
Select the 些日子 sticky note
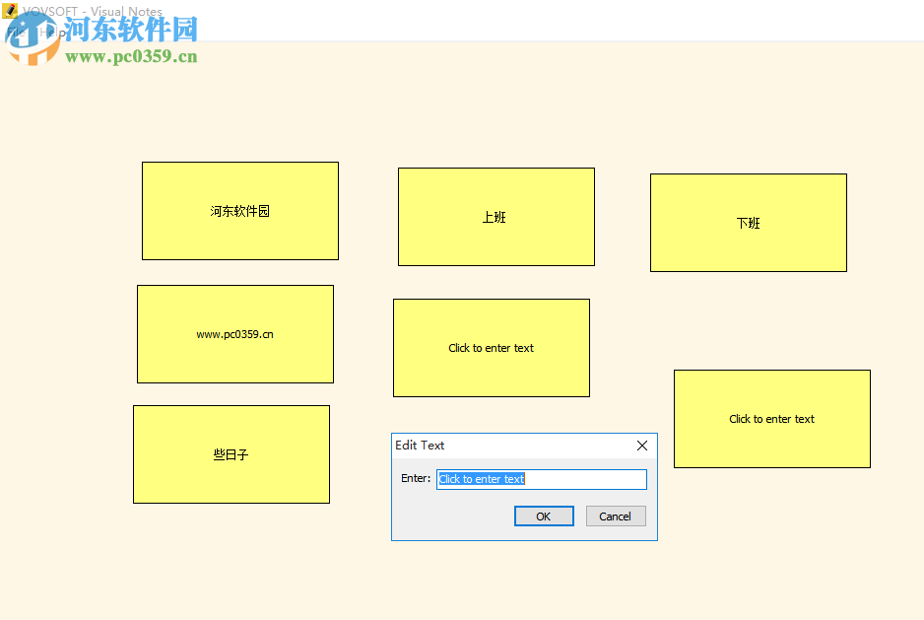(231, 453)
